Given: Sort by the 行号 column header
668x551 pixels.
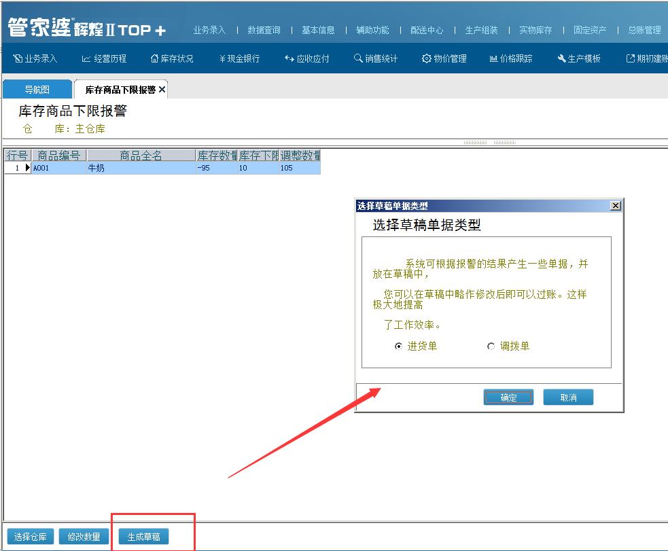Looking at the screenshot, I should (x=18, y=156).
